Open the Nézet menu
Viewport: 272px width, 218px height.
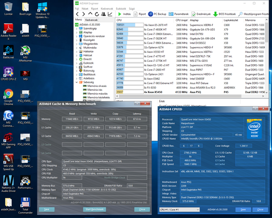85,9
